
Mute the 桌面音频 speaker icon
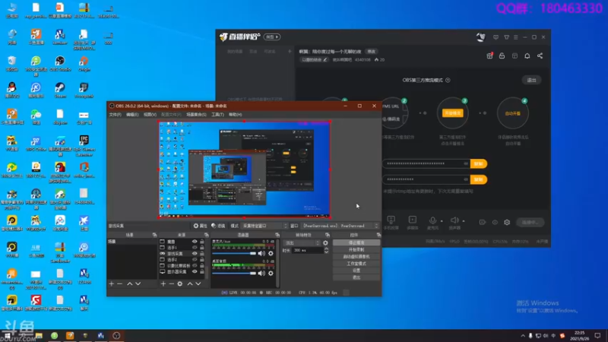pyautogui.click(x=261, y=273)
